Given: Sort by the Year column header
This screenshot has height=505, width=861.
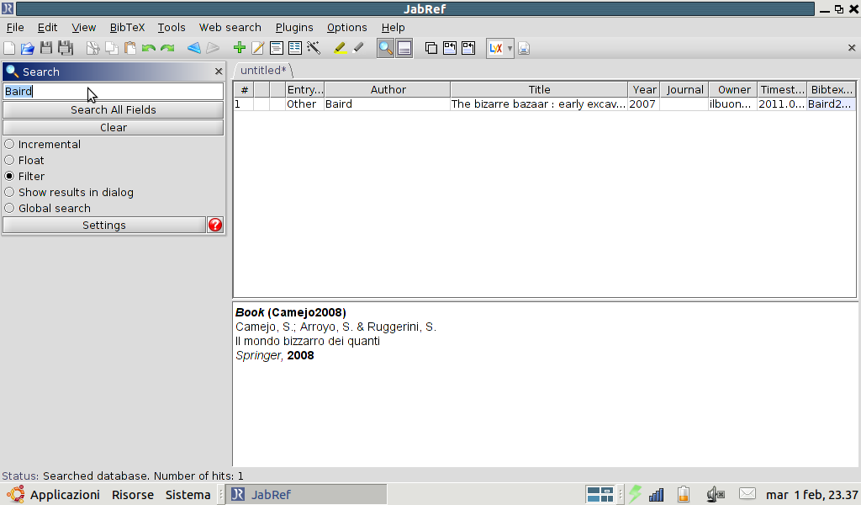Looking at the screenshot, I should (644, 89).
